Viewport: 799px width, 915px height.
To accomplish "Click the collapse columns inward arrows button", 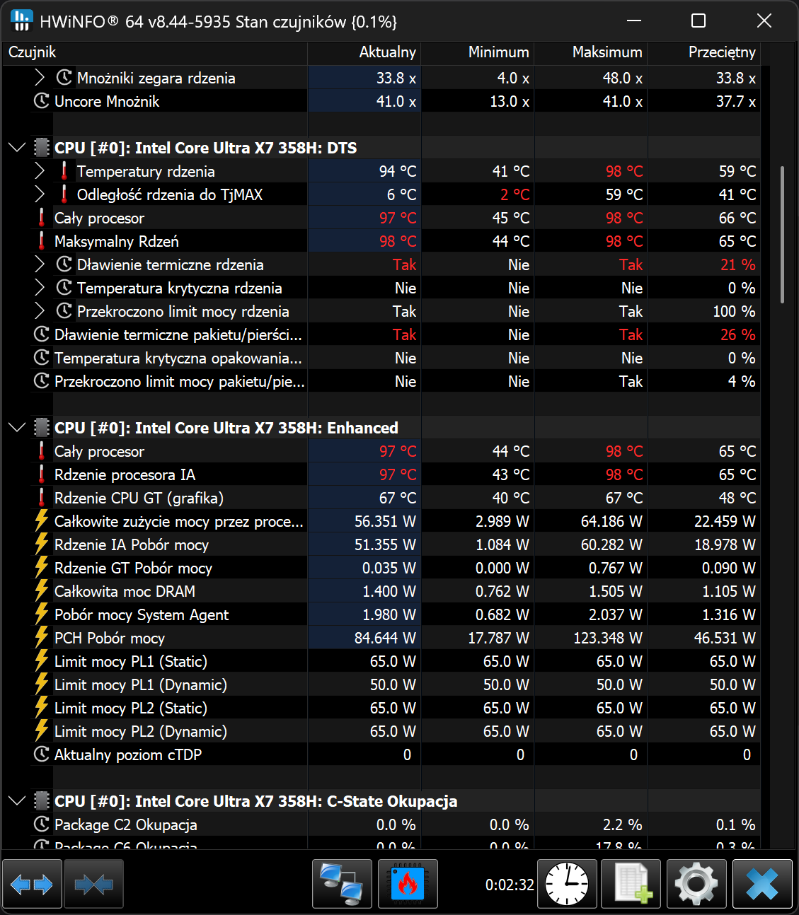I will 93,884.
